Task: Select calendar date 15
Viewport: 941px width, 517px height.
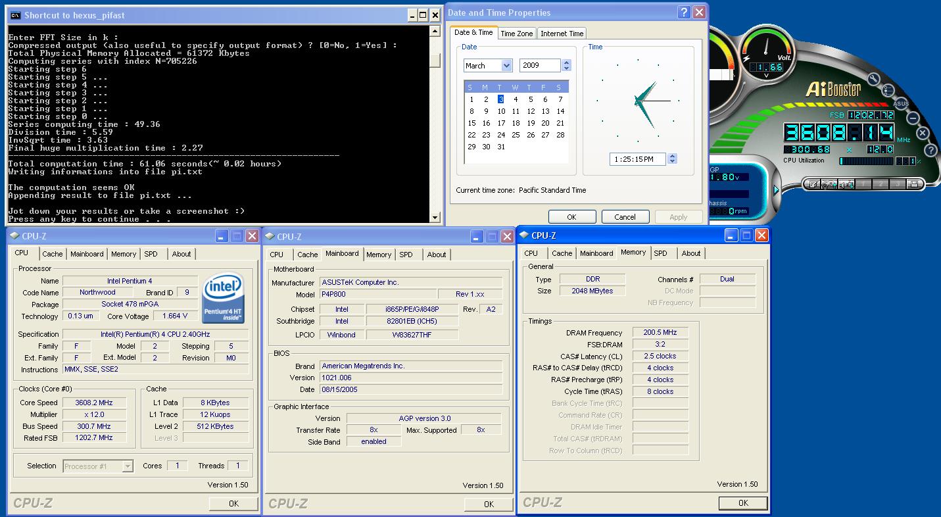Action: point(471,123)
